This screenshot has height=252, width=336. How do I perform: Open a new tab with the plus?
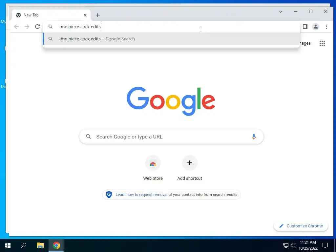tap(98, 15)
